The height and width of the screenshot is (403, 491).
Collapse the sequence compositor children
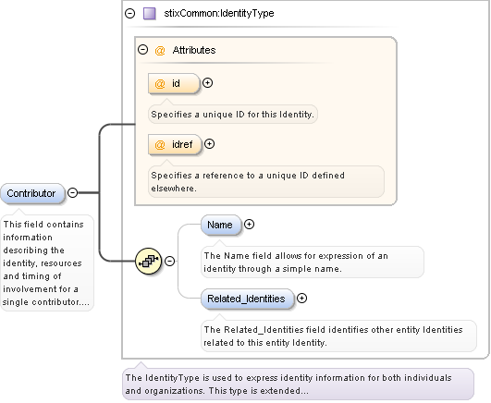[170, 261]
